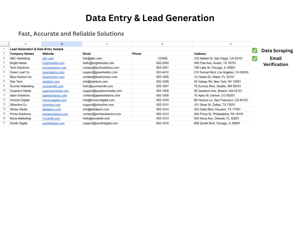Click the select-all corner box of the sheet
Image resolution: width=306 pixels, height=229 pixels.
coord(4,44)
